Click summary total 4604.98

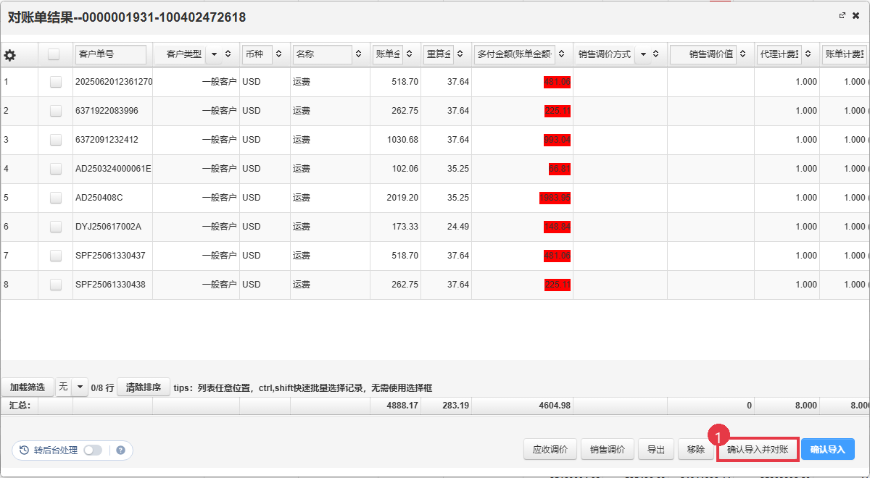click(556, 406)
